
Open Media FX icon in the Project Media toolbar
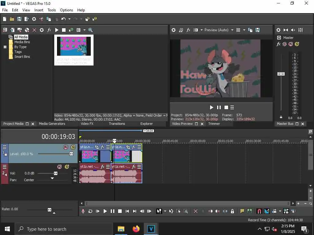(x=49, y=30)
